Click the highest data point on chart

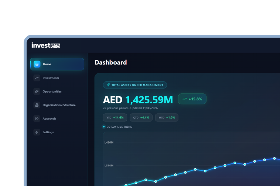point(274,158)
